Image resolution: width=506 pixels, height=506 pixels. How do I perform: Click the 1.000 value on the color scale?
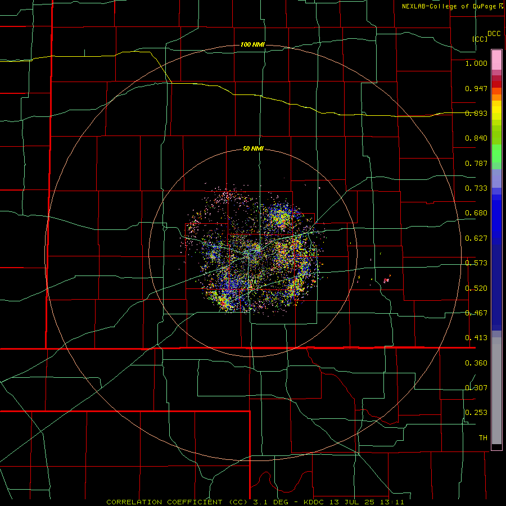click(476, 63)
